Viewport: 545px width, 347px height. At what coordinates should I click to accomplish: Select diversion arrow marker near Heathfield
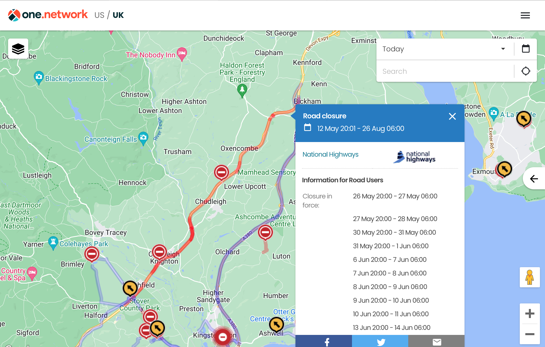(x=130, y=288)
